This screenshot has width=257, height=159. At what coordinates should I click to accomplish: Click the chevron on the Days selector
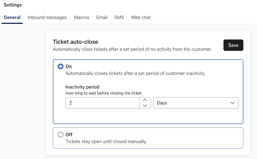(x=232, y=103)
